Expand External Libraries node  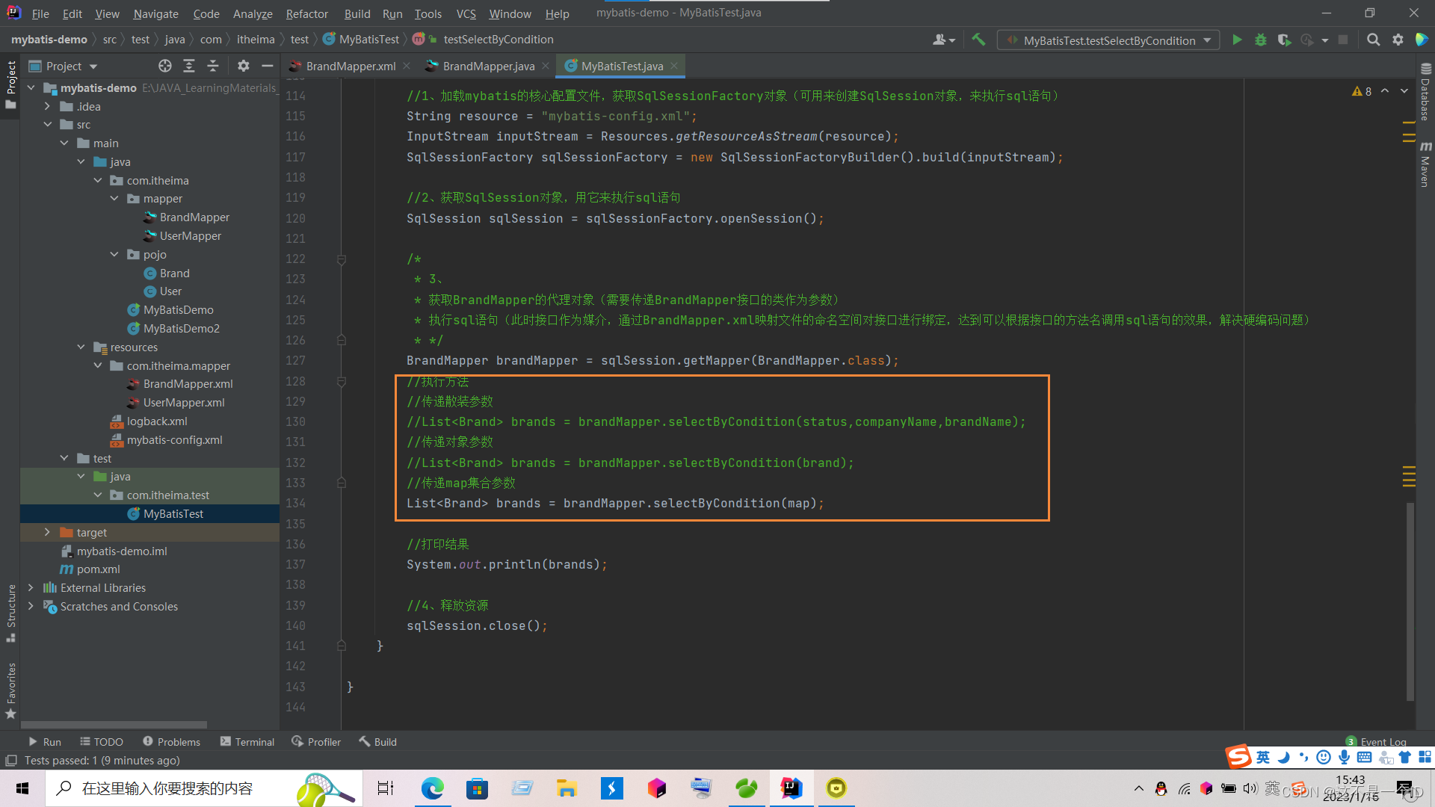[x=31, y=588]
